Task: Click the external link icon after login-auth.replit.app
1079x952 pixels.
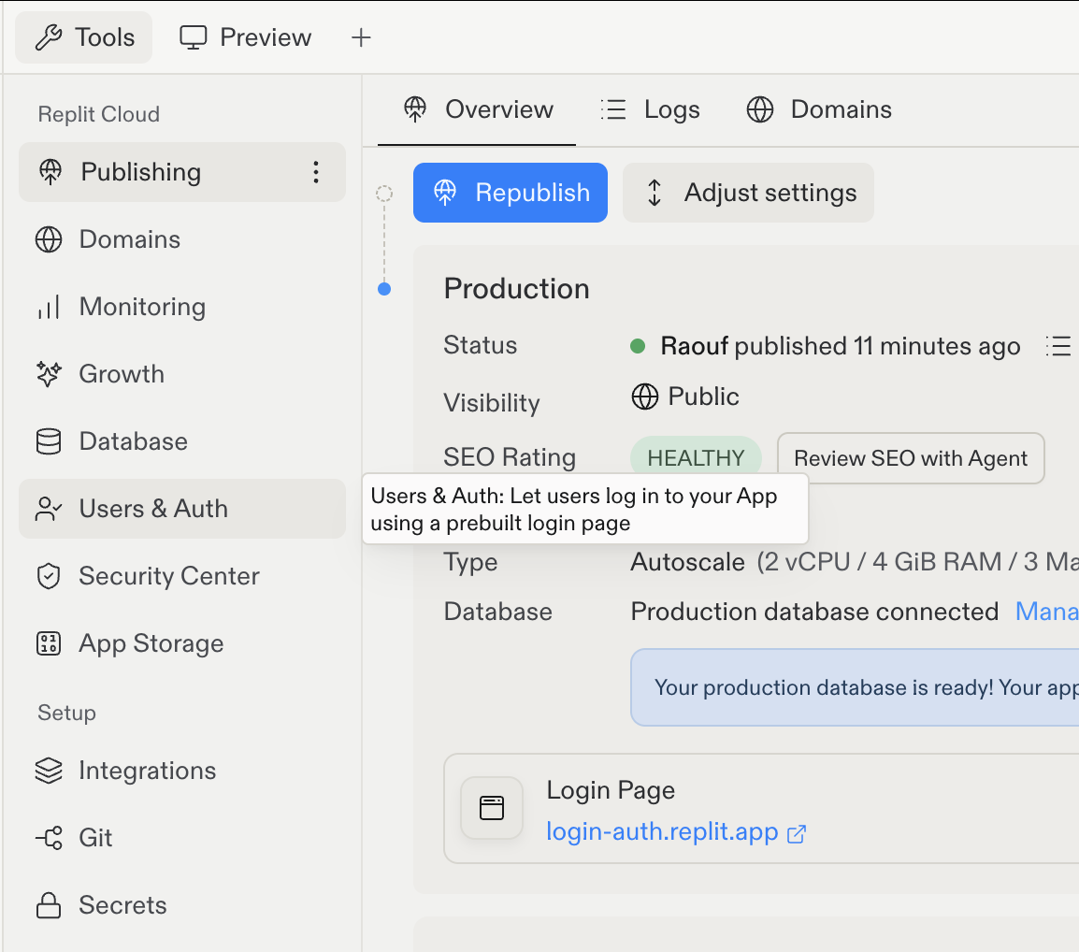Action: coord(797,833)
